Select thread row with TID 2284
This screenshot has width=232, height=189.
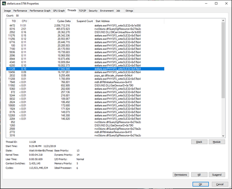[x=85, y=119]
